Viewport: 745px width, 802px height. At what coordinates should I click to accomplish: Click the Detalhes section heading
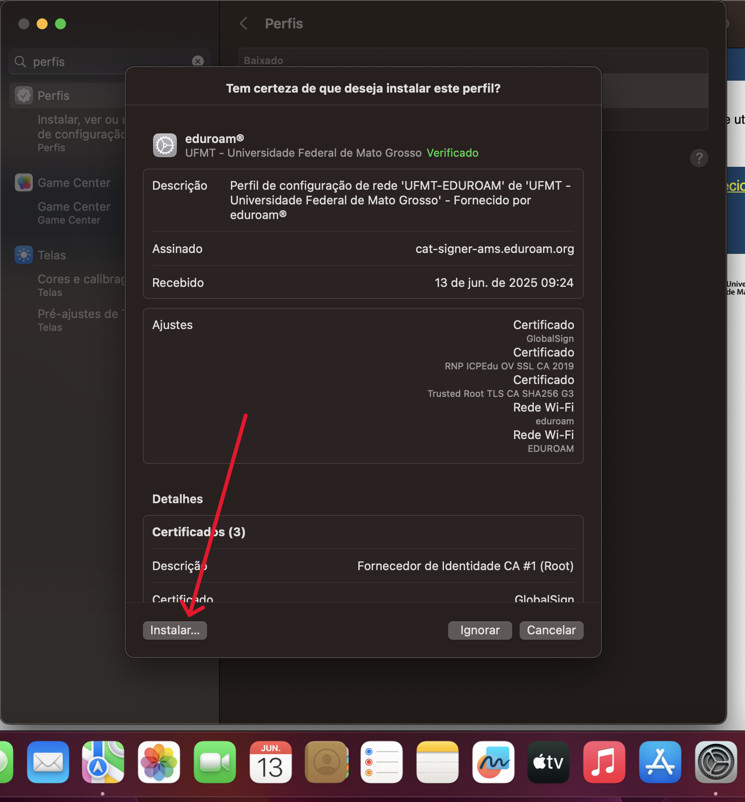177,499
